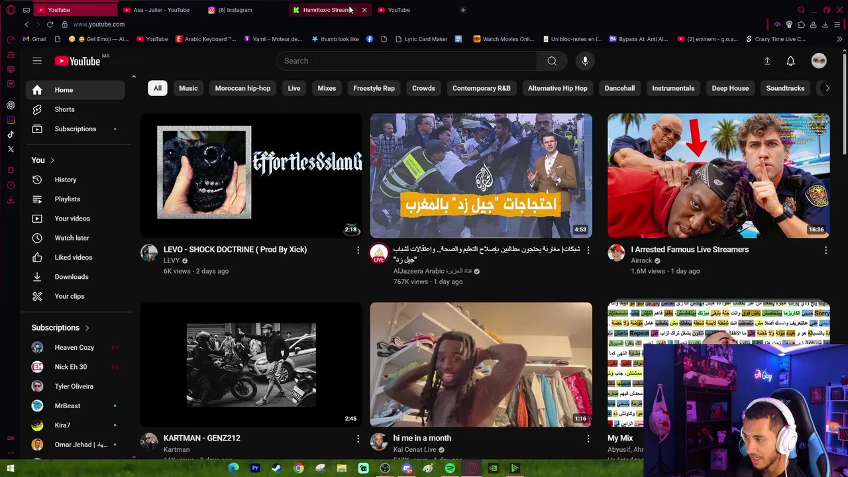Select the All filter chip
This screenshot has width=848, height=477.
click(158, 88)
